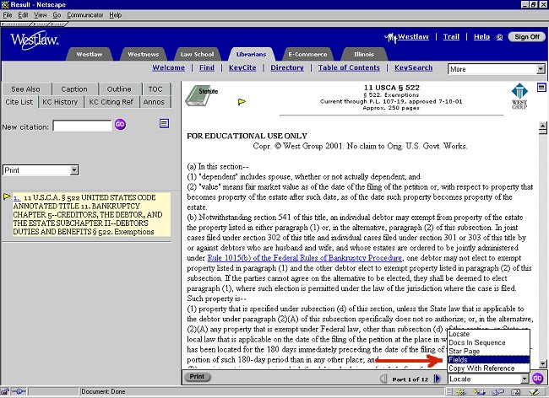Click the Directory link
The image size is (549, 398).
coord(287,67)
